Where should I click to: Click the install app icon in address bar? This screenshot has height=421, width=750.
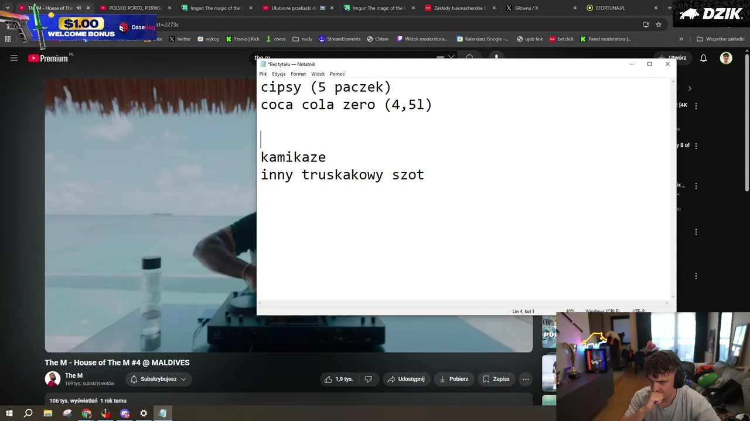[646, 25]
